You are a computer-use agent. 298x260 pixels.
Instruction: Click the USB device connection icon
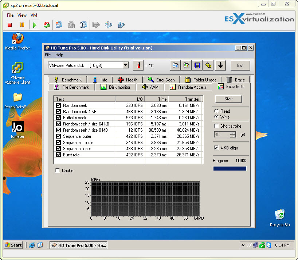[121, 25]
